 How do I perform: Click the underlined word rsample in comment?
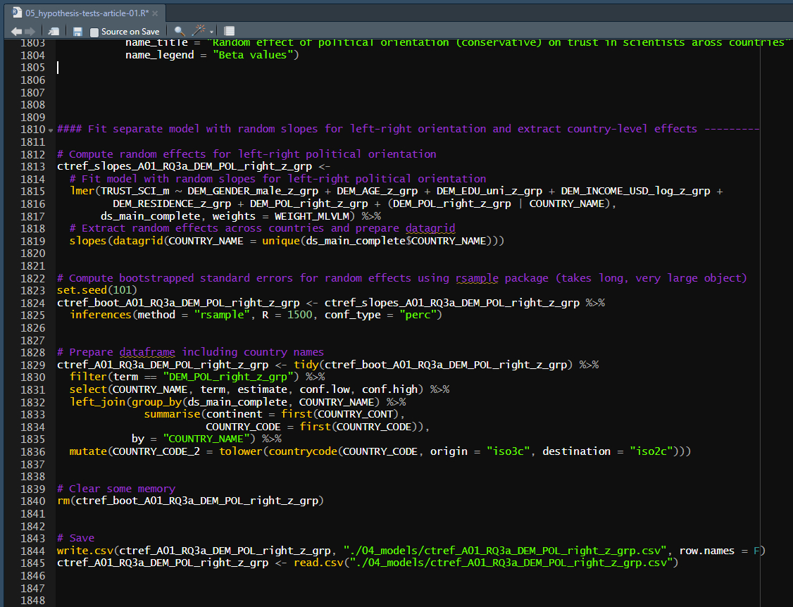tap(477, 278)
